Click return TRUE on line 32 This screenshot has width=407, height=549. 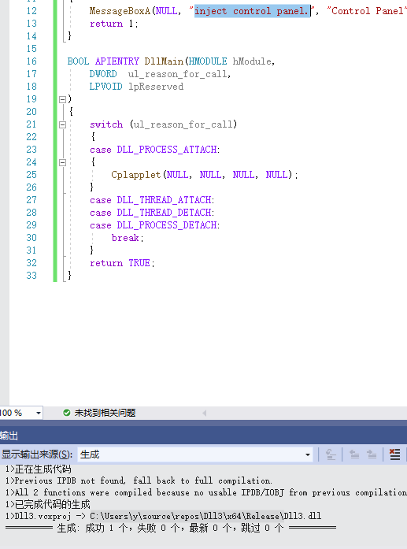click(120, 263)
